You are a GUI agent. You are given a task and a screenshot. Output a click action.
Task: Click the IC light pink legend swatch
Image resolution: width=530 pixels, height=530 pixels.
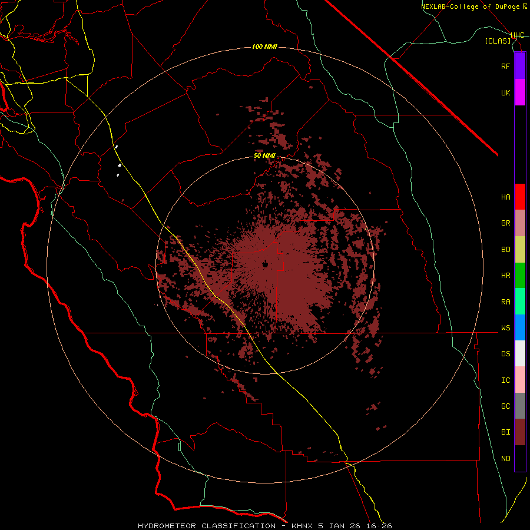click(520, 380)
